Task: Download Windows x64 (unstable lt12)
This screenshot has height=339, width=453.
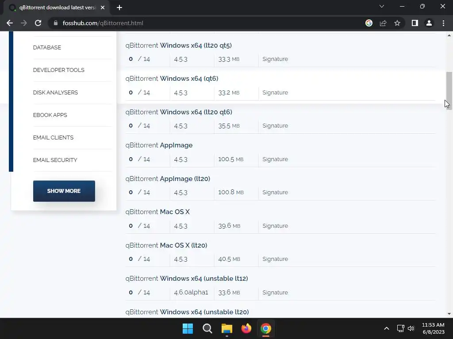Action: point(187,279)
